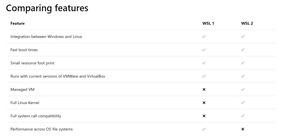The height and width of the screenshot is (140, 281).
Task: Click WSL 2 checkmark for Full Linux Kernel
Action: tap(243, 103)
